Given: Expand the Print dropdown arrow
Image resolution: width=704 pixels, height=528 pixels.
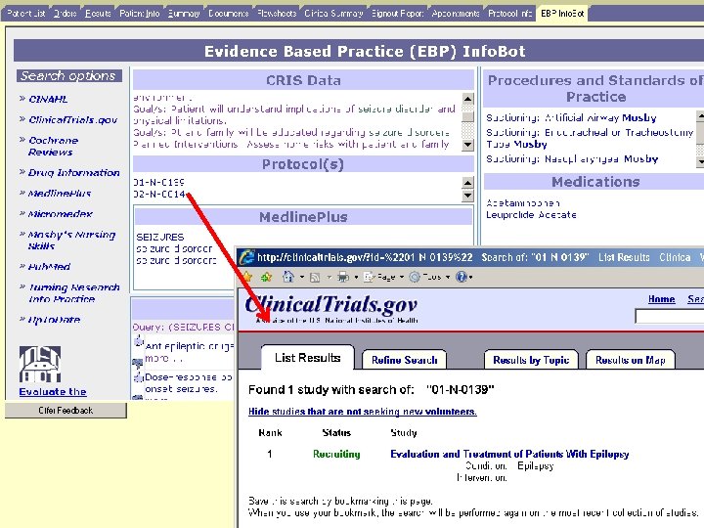Looking at the screenshot, I should click(356, 277).
